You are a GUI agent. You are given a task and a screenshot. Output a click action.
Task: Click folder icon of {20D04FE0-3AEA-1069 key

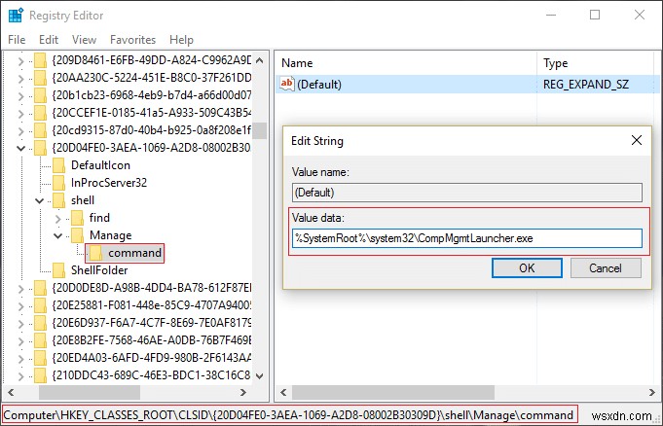(40, 148)
